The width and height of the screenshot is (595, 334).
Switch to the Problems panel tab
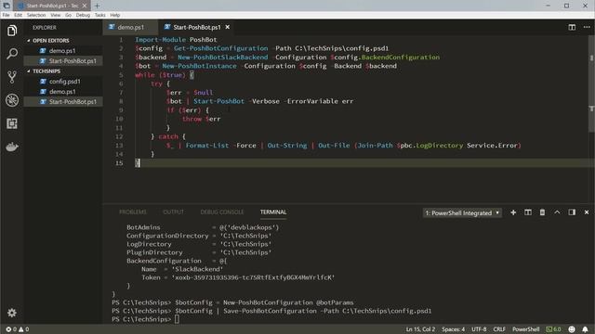(133, 212)
